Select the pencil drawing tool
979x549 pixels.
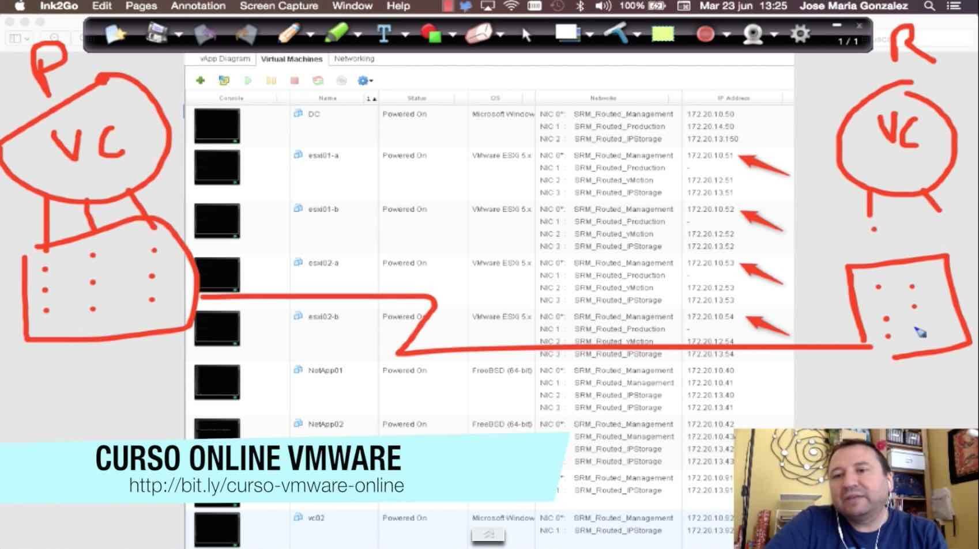coord(288,33)
